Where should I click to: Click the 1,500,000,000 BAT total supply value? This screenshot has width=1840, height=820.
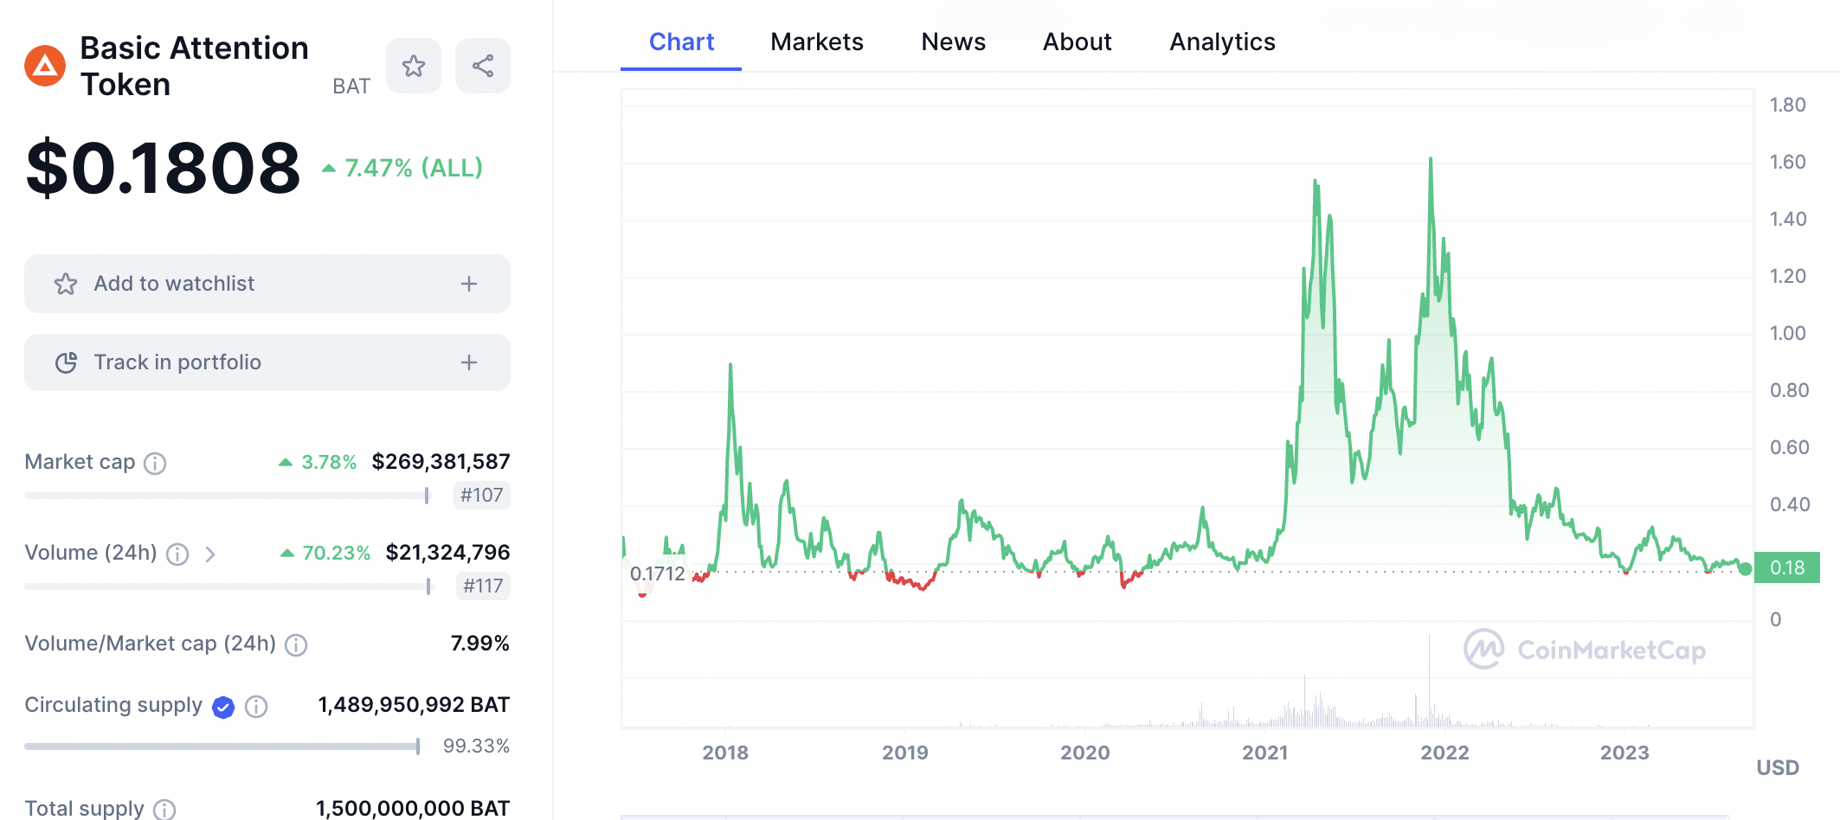[x=413, y=809]
